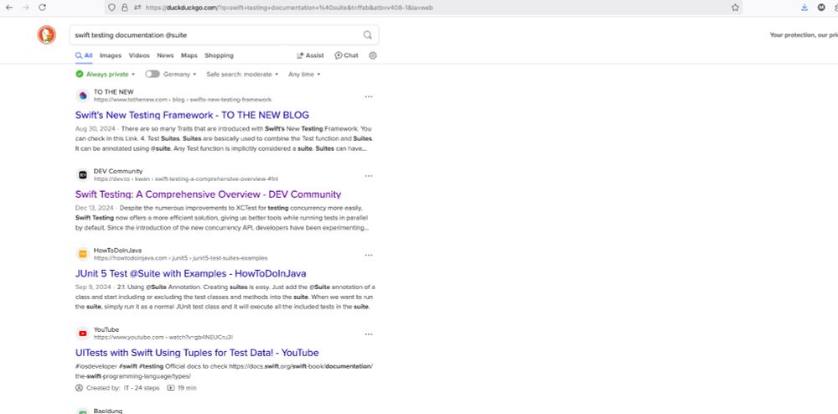Open the Germany region dropdown
Screen dimensions: 838x414
pyautogui.click(x=180, y=75)
